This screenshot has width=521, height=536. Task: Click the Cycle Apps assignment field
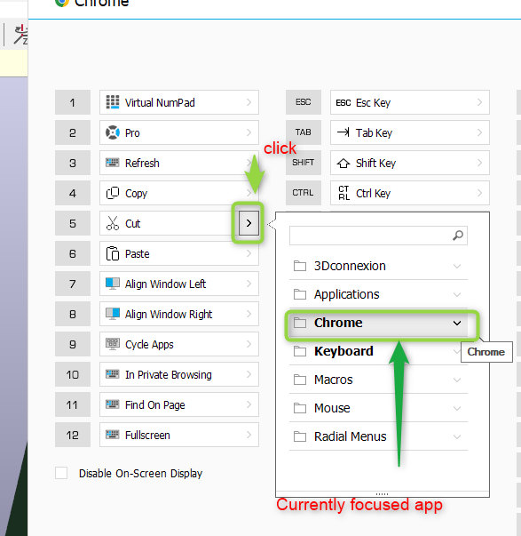[x=179, y=344]
